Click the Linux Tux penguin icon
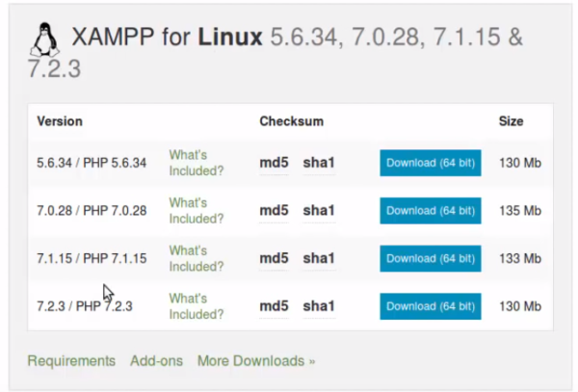This screenshot has width=578, height=392. click(x=42, y=39)
